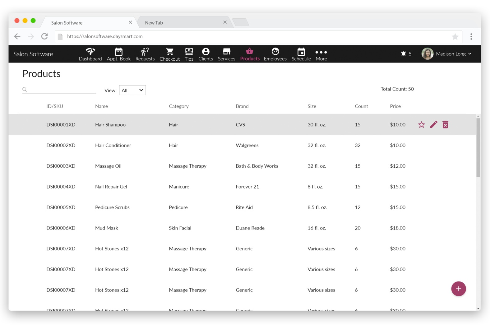Bookmark this page with the star

pos(455,37)
